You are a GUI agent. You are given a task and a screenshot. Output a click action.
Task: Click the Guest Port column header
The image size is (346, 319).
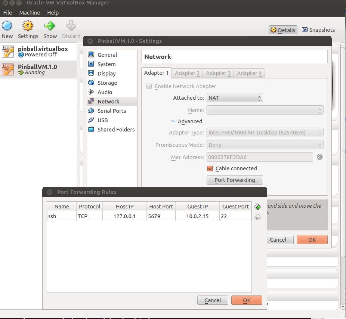pyautogui.click(x=235, y=207)
